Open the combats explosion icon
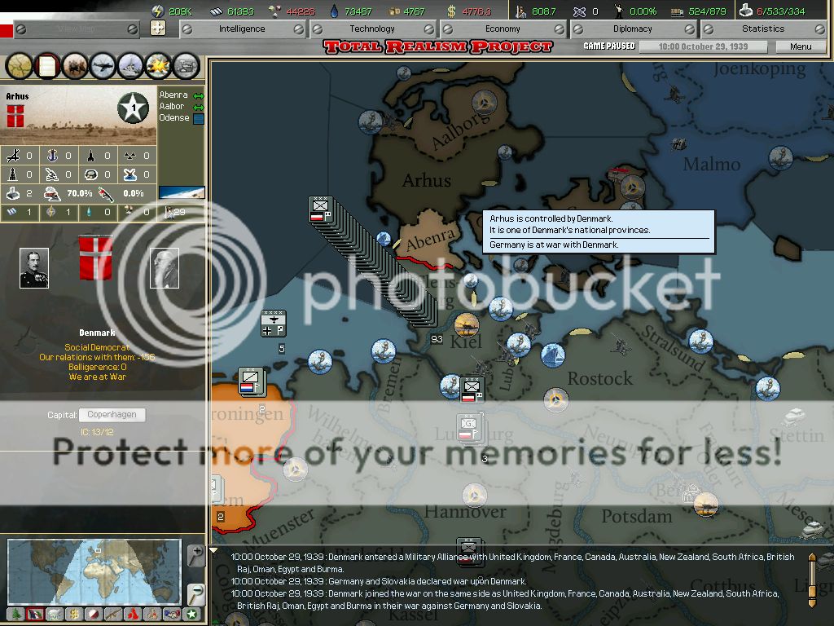 157,64
